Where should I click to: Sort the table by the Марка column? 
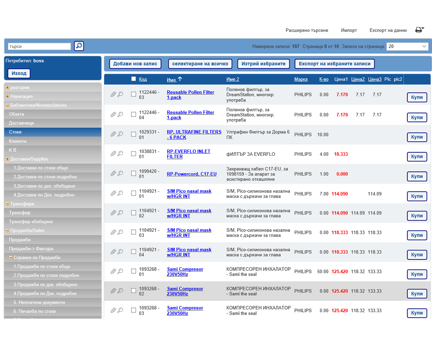(301, 80)
